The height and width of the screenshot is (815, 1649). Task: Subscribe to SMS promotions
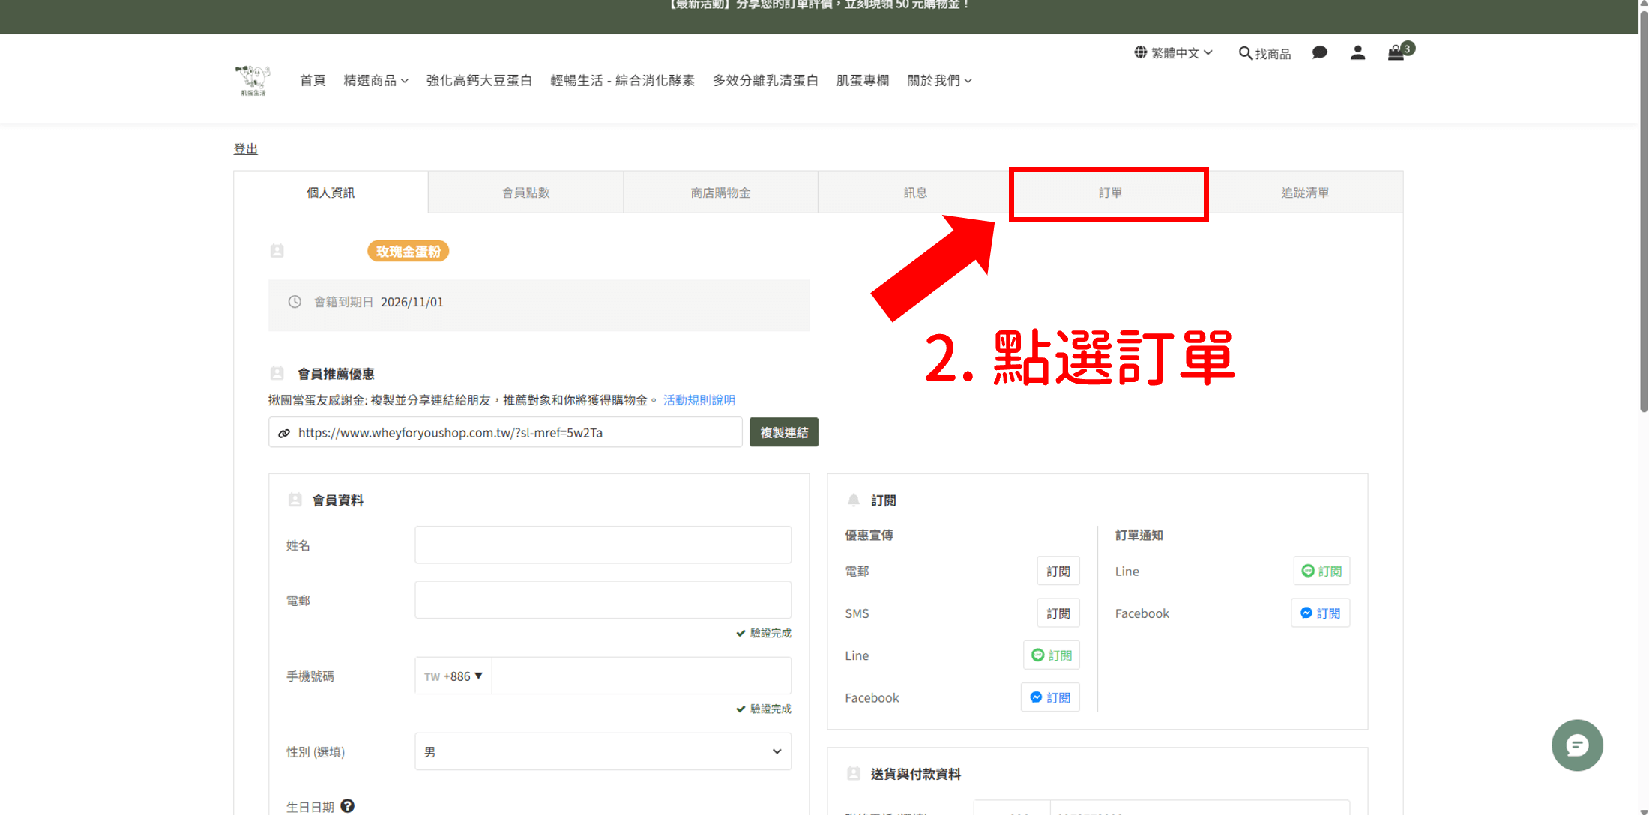coord(1058,613)
